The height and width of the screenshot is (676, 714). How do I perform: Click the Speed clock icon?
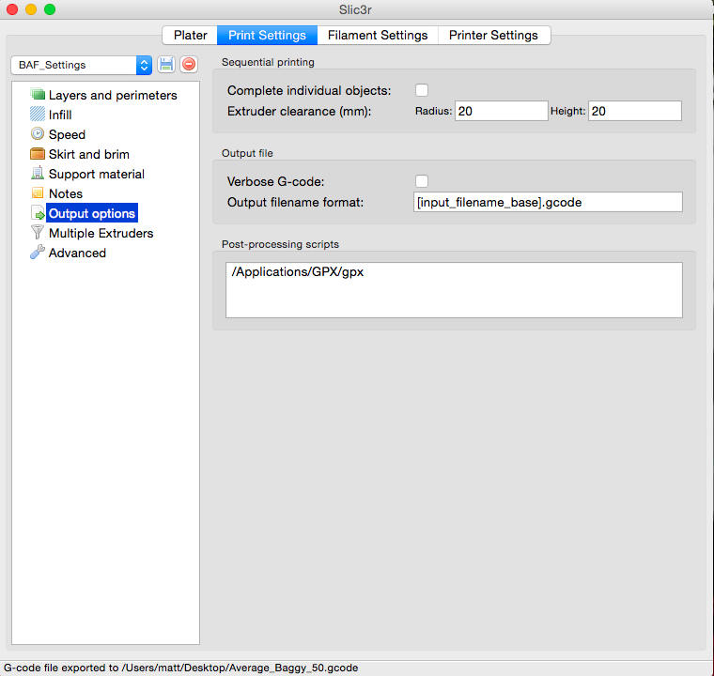click(x=38, y=134)
